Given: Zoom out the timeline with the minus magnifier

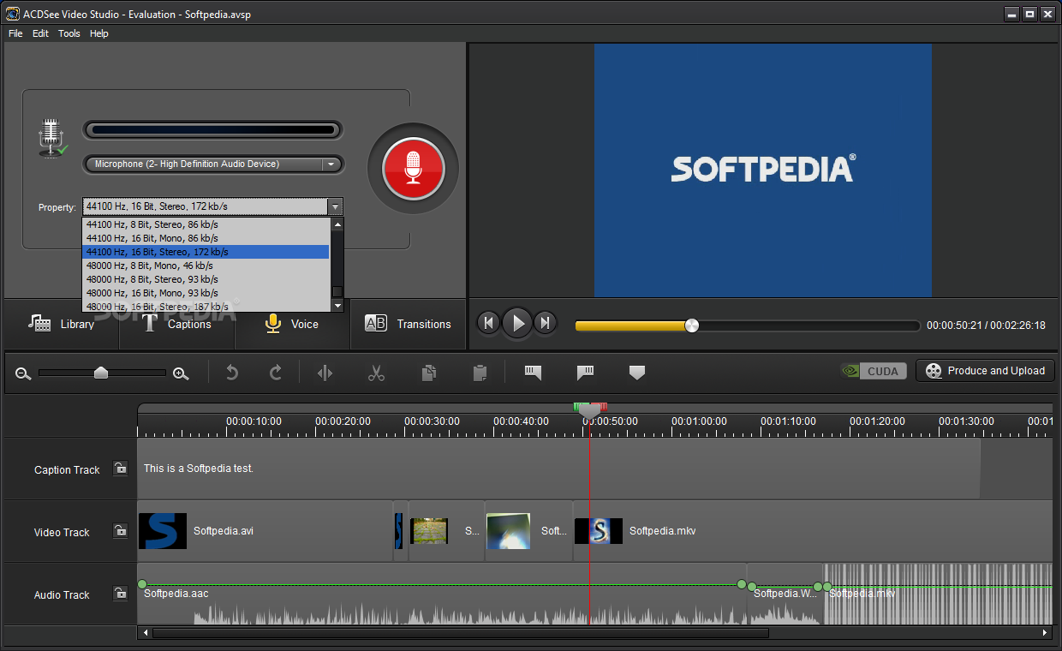Looking at the screenshot, I should [x=23, y=373].
